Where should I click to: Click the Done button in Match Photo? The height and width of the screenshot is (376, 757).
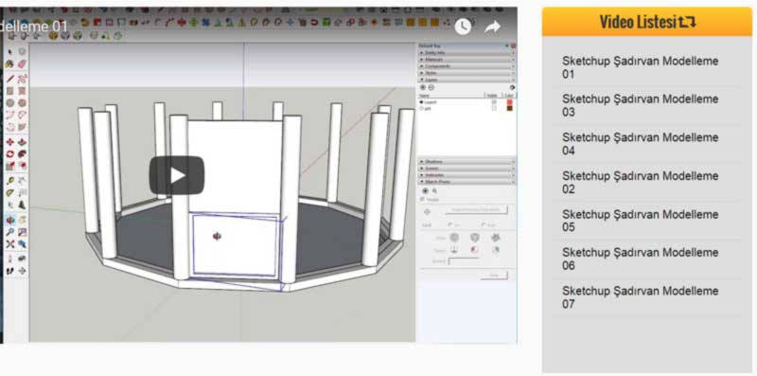(x=494, y=276)
